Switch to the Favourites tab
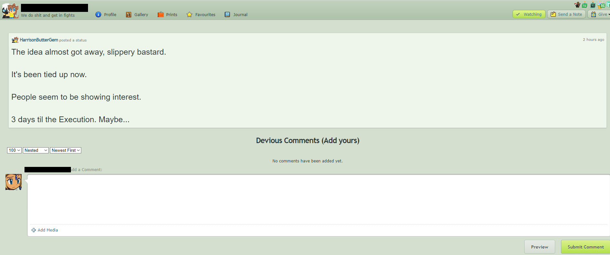This screenshot has height=255, width=610. coord(201,14)
